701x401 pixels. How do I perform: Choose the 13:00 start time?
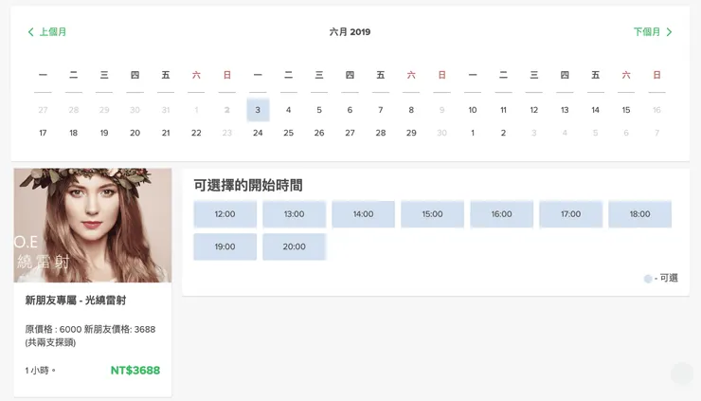click(295, 214)
